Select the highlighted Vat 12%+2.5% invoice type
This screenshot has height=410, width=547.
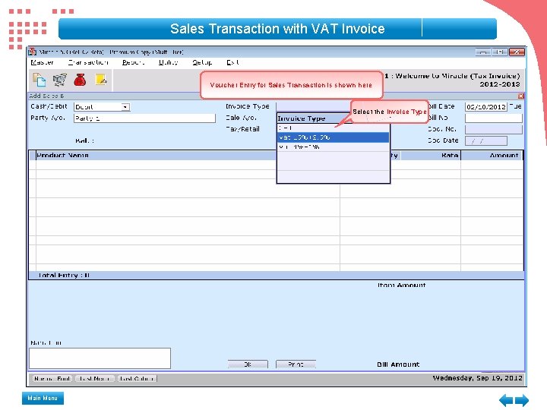334,137
